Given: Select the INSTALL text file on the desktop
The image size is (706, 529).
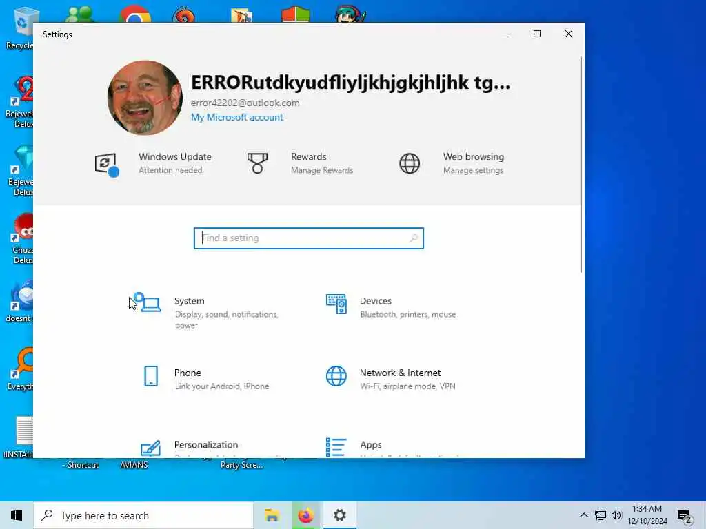Looking at the screenshot, I should (x=19, y=437).
